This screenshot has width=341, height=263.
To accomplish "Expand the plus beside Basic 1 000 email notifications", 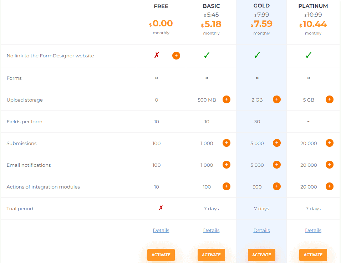I will pyautogui.click(x=227, y=165).
